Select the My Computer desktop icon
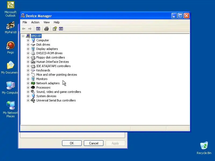Viewport: 215px width, 161px height. pos(10,88)
